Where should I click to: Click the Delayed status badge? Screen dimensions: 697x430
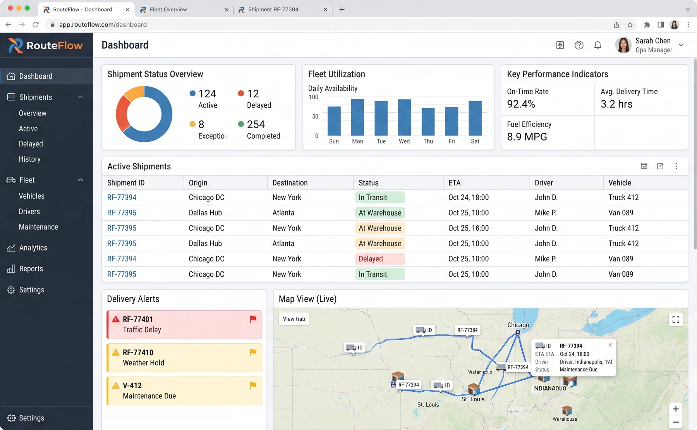pos(379,259)
